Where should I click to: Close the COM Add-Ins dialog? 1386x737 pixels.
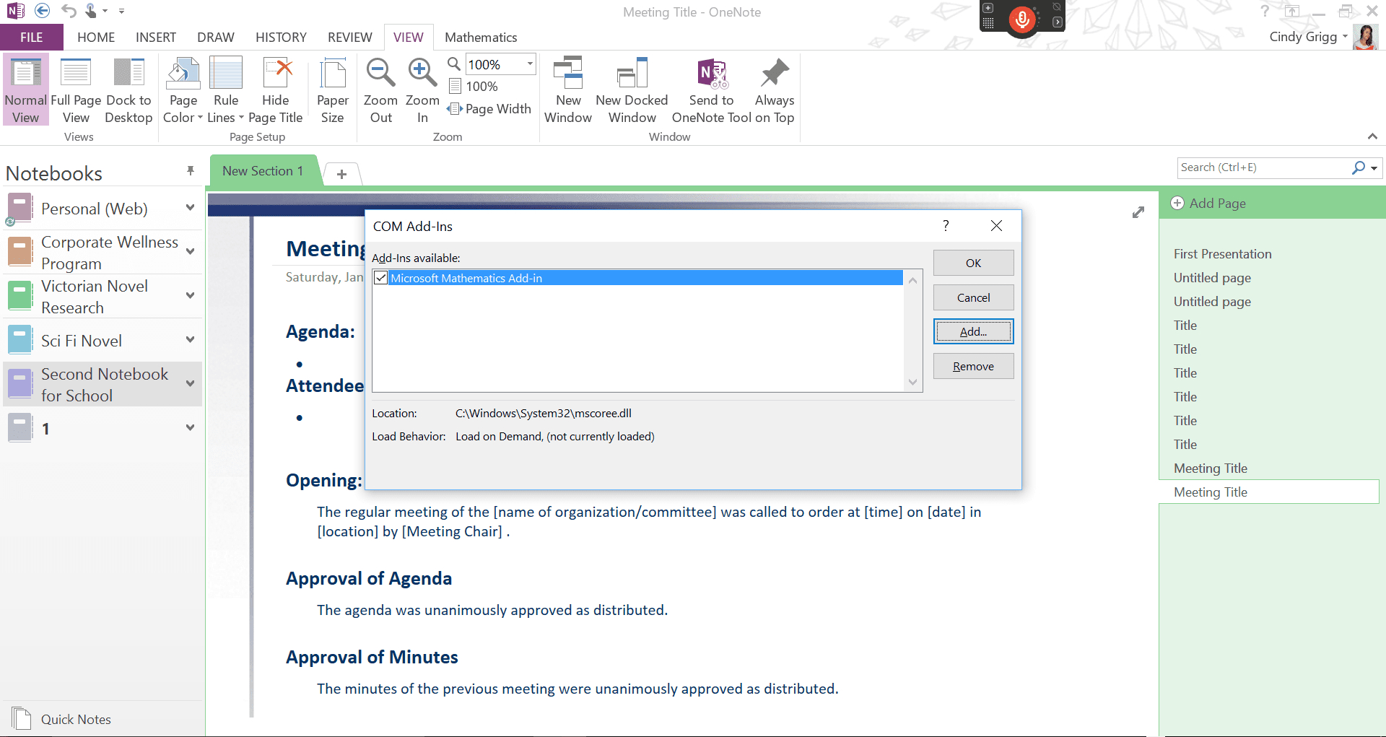tap(996, 226)
